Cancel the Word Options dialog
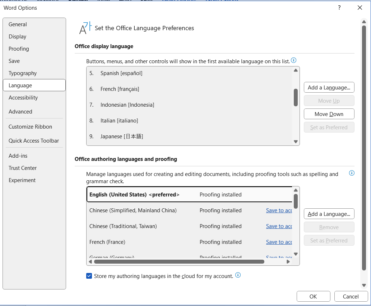The height and width of the screenshot is (306, 371). pos(351,296)
